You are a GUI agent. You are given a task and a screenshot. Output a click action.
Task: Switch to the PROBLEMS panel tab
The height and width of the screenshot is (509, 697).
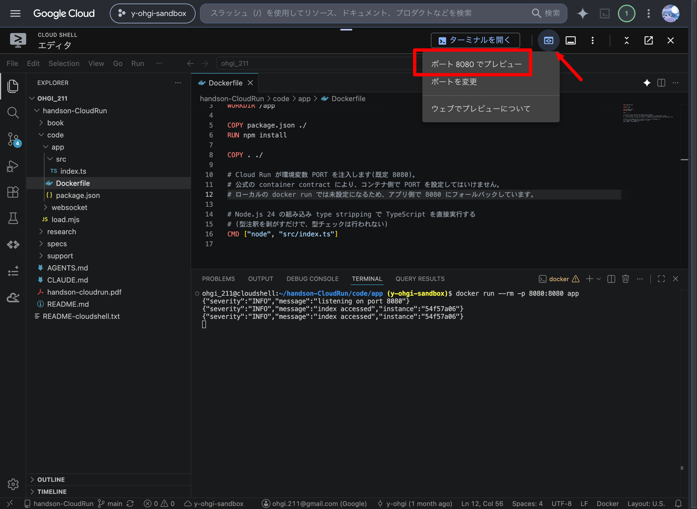click(218, 279)
